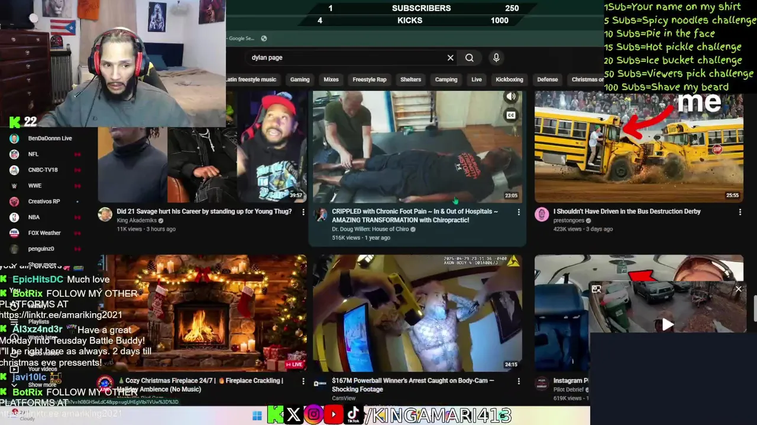
Task: Click the Instagram logo in overlay
Action: pos(313,415)
